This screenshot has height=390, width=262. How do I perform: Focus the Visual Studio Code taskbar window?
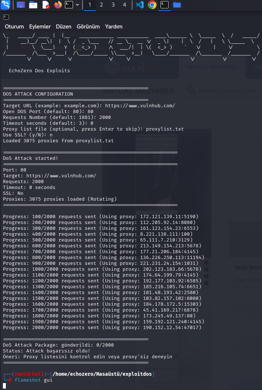tap(140, 5)
